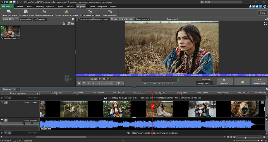268x142 pixels.
Task: Click the playback speed icon
Action: point(119,83)
